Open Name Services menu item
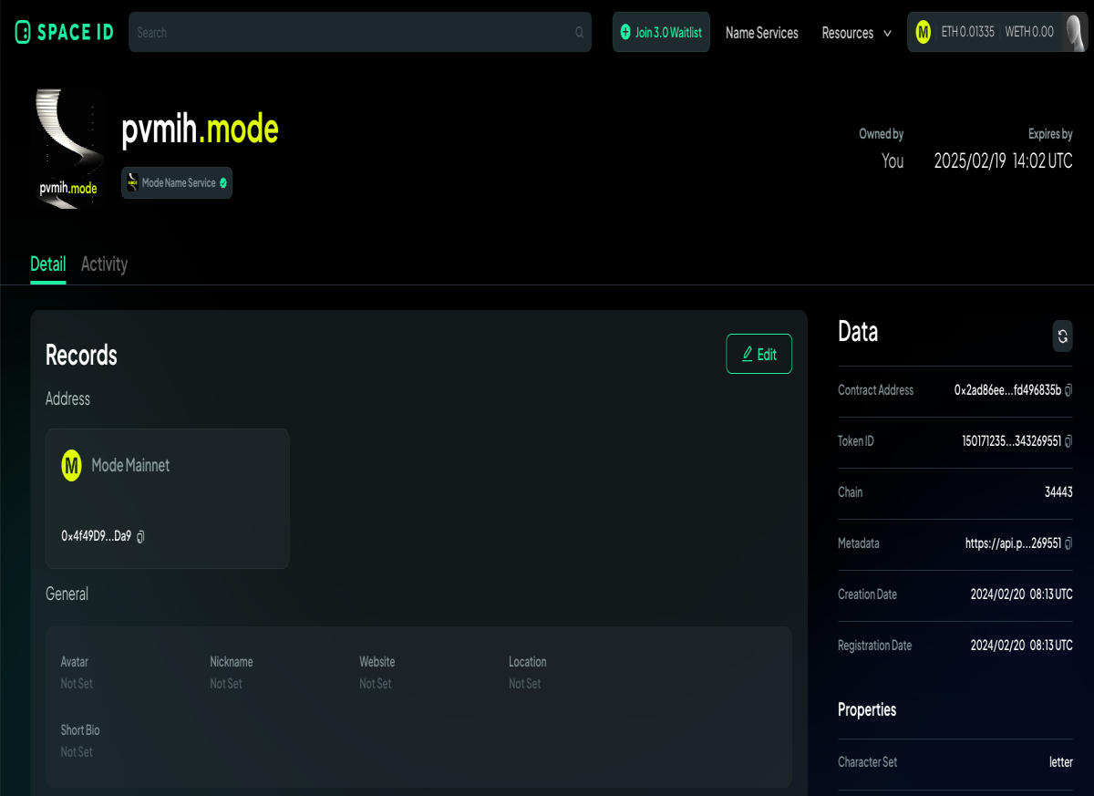This screenshot has width=1094, height=796. pyautogui.click(x=761, y=33)
